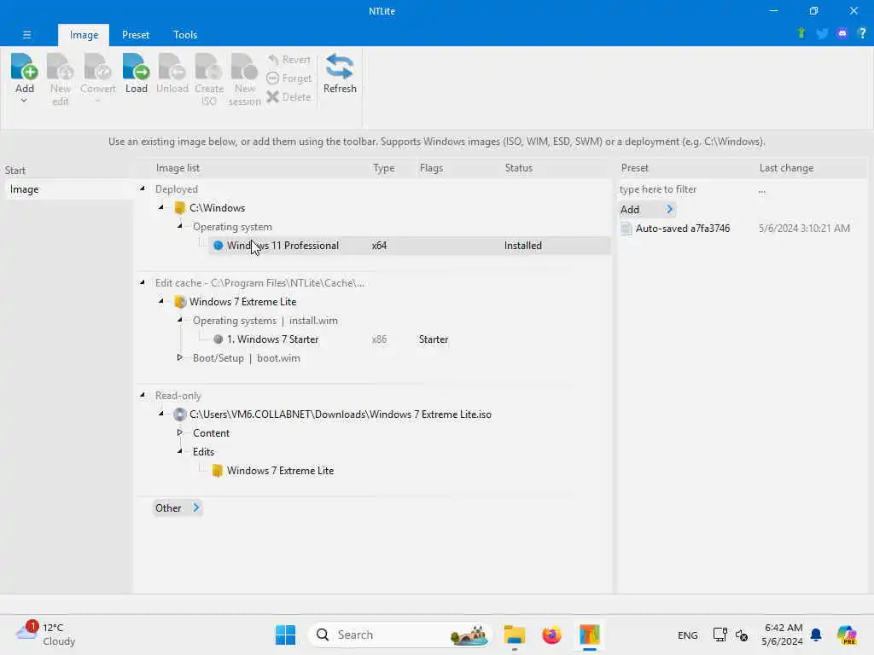
Task: Click the Load image toolbar icon
Action: pos(136,67)
